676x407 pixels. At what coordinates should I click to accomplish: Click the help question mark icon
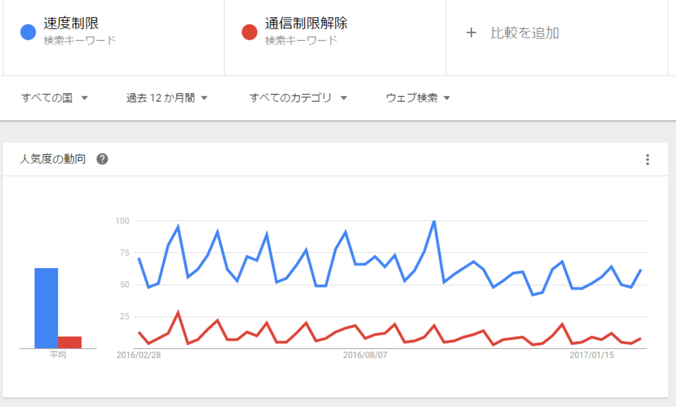102,159
